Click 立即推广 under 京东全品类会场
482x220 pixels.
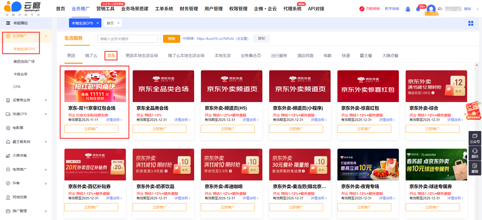(x=159, y=129)
